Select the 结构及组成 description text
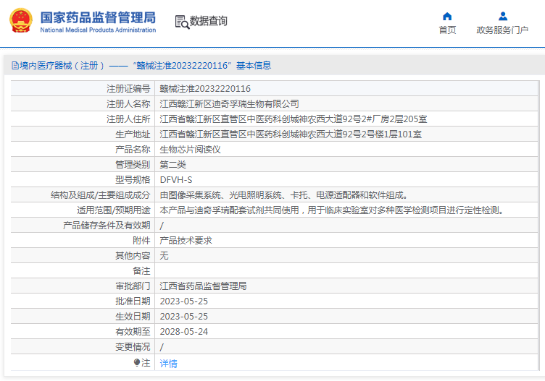The height and width of the screenshot is (381, 545). [x=284, y=195]
